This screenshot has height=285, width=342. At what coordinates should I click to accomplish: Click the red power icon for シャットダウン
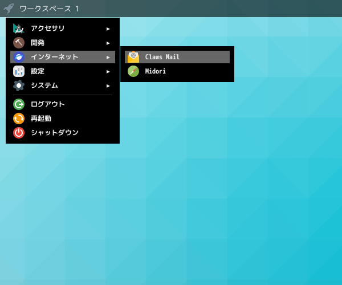click(x=19, y=133)
